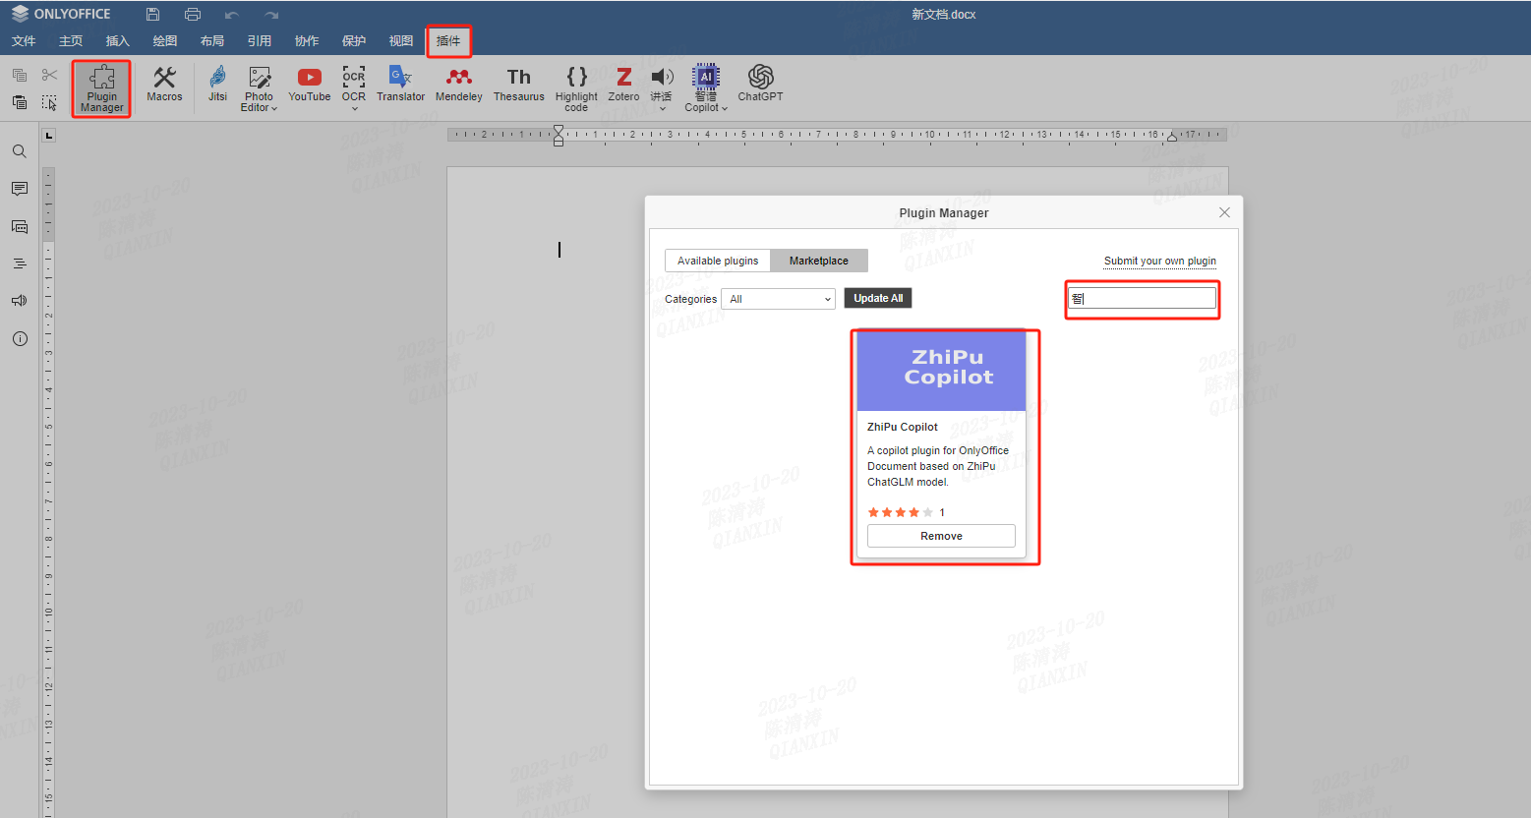The width and height of the screenshot is (1531, 818).
Task: Switch to the 协作 tab
Action: (x=307, y=41)
